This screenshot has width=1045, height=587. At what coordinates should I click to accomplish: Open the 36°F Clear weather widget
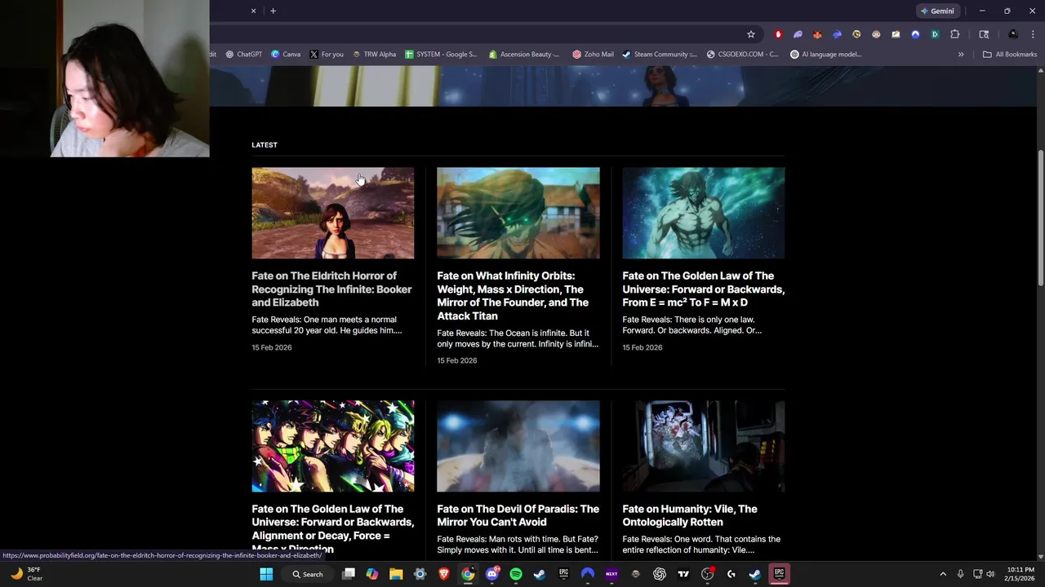click(26, 574)
